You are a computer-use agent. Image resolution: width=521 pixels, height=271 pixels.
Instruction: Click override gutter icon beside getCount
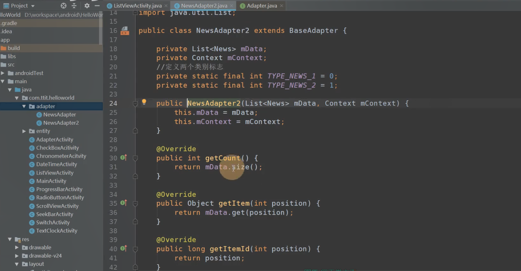tap(124, 158)
